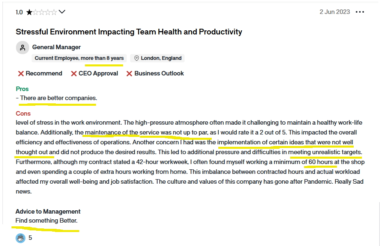The height and width of the screenshot is (246, 380).
Task: Select the Current Employee tenure tag
Action: click(79, 58)
